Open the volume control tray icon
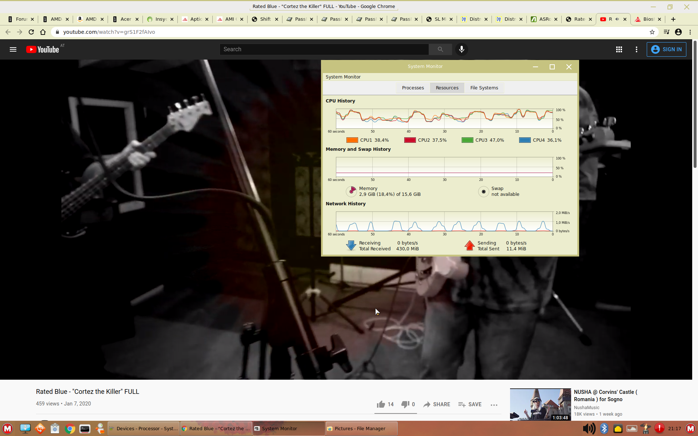 coord(589,429)
